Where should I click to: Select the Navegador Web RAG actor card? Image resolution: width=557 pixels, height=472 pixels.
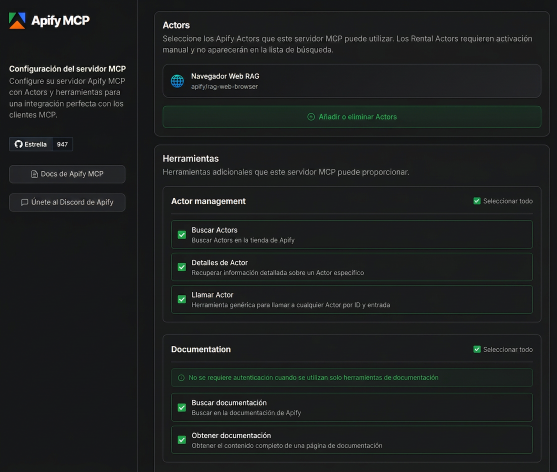[x=352, y=81]
